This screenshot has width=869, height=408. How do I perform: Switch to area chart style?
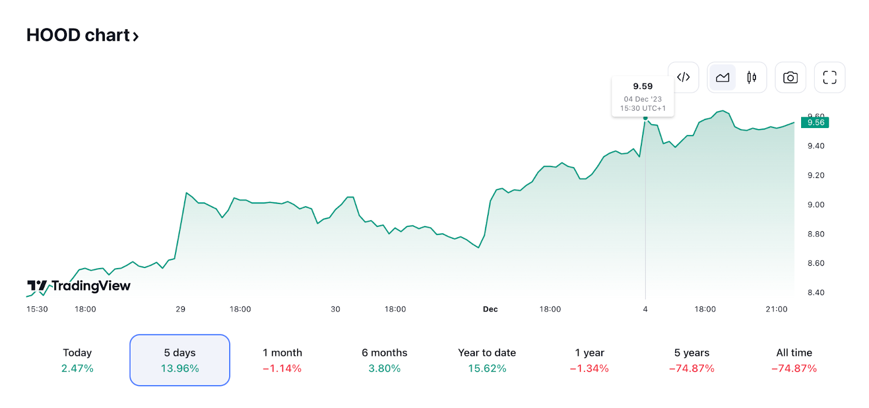(722, 78)
